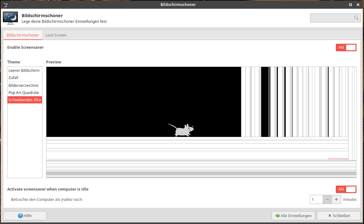The image size is (364, 224).
Task: Click the magnifier icon in search box
Action: click(x=356, y=18)
